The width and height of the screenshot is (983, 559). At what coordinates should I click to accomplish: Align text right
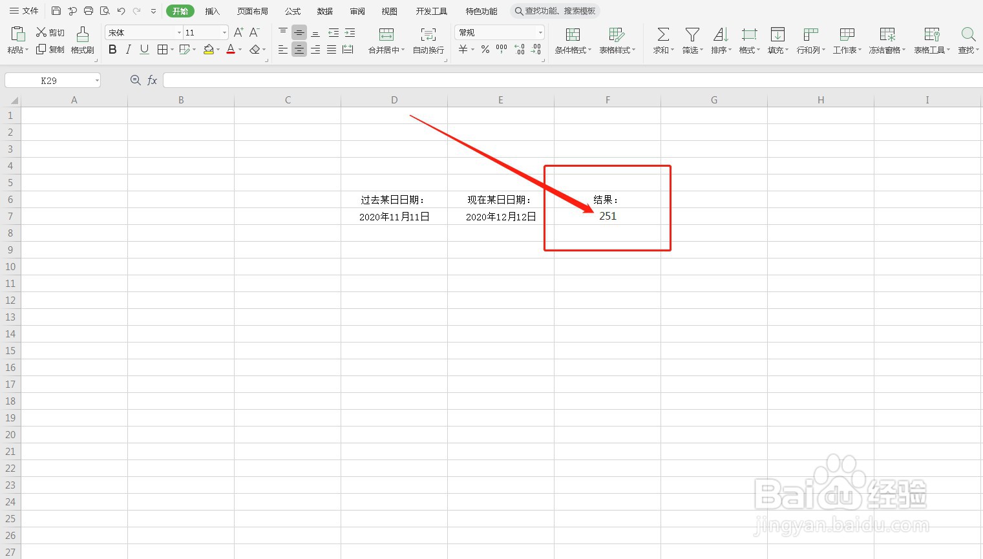pos(315,49)
